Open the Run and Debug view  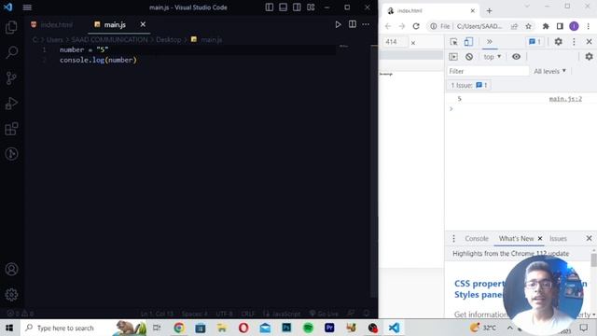[x=11, y=104]
